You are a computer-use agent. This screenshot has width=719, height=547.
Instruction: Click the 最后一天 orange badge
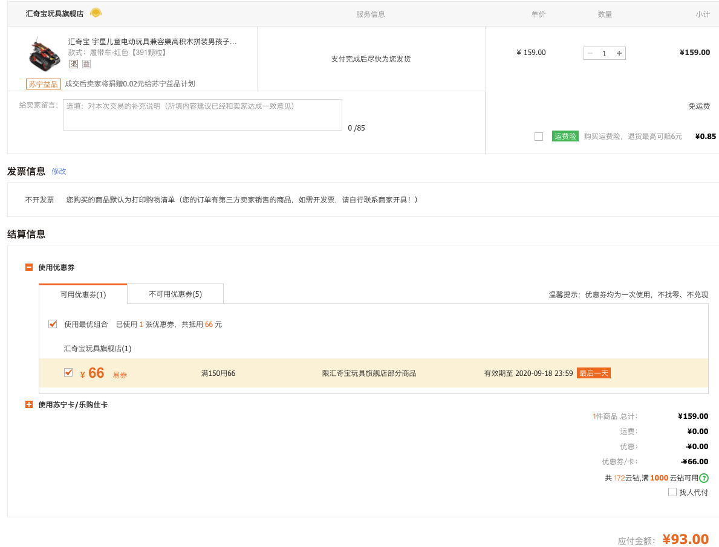593,373
